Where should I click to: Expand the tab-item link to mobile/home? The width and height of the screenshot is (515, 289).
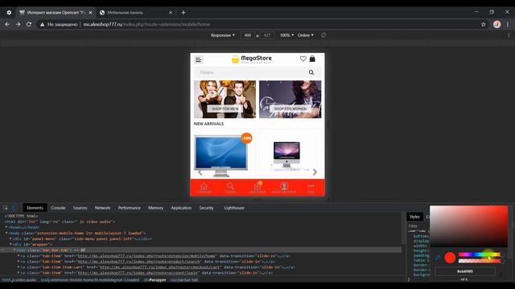point(19,255)
